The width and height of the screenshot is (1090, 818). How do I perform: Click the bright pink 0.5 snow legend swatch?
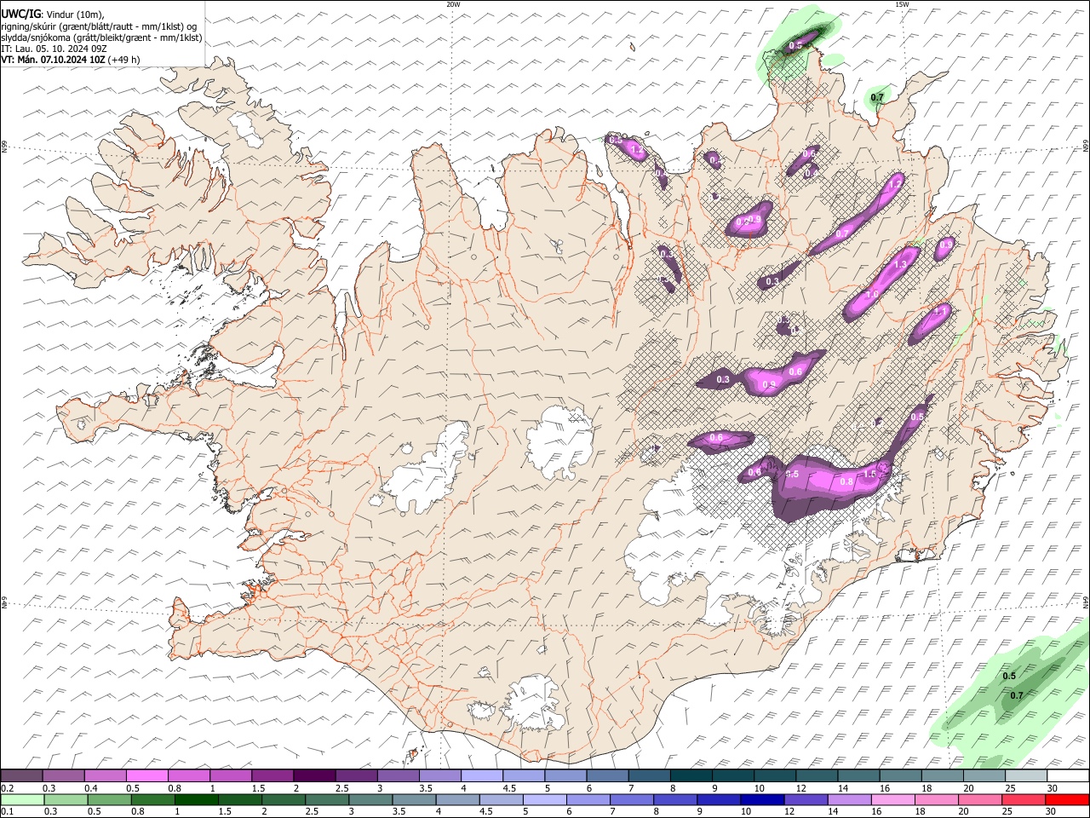click(146, 776)
